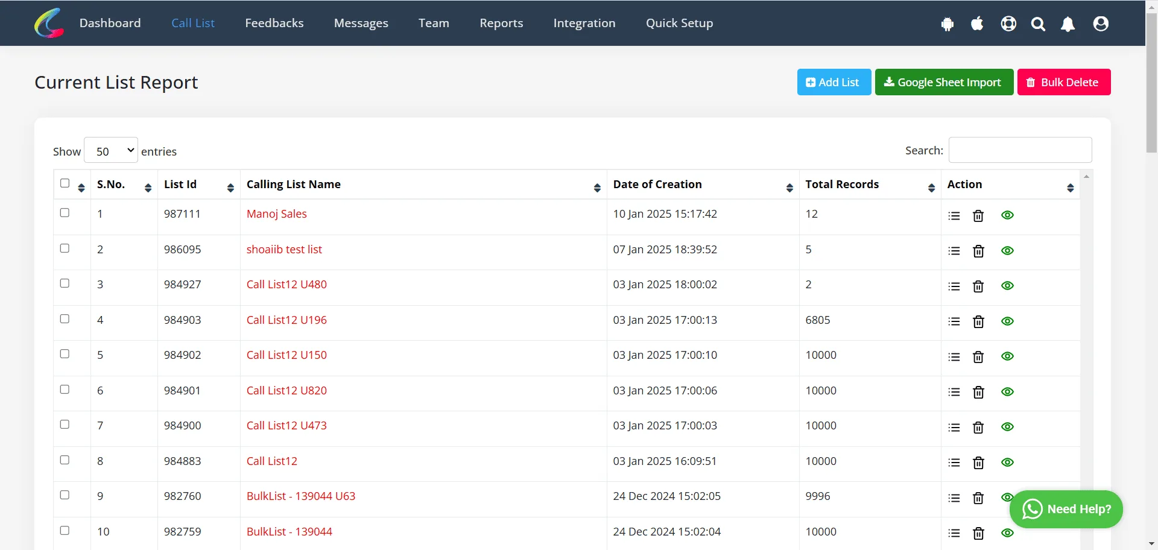Delete the Manoj Sales list via trash icon

pos(978,216)
